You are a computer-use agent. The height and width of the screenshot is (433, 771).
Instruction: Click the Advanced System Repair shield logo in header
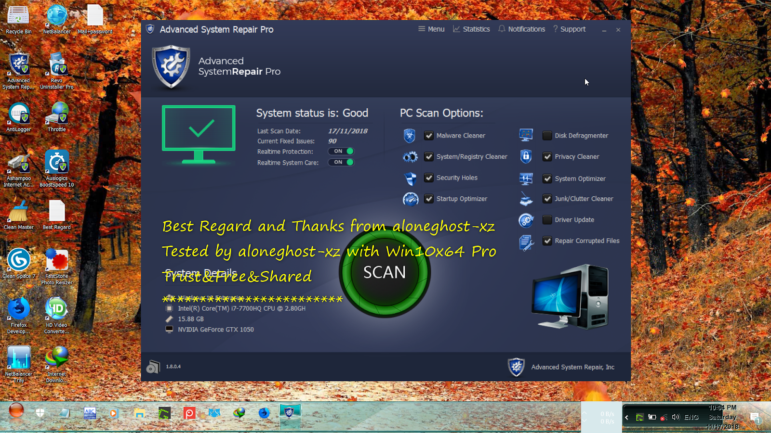pos(171,67)
